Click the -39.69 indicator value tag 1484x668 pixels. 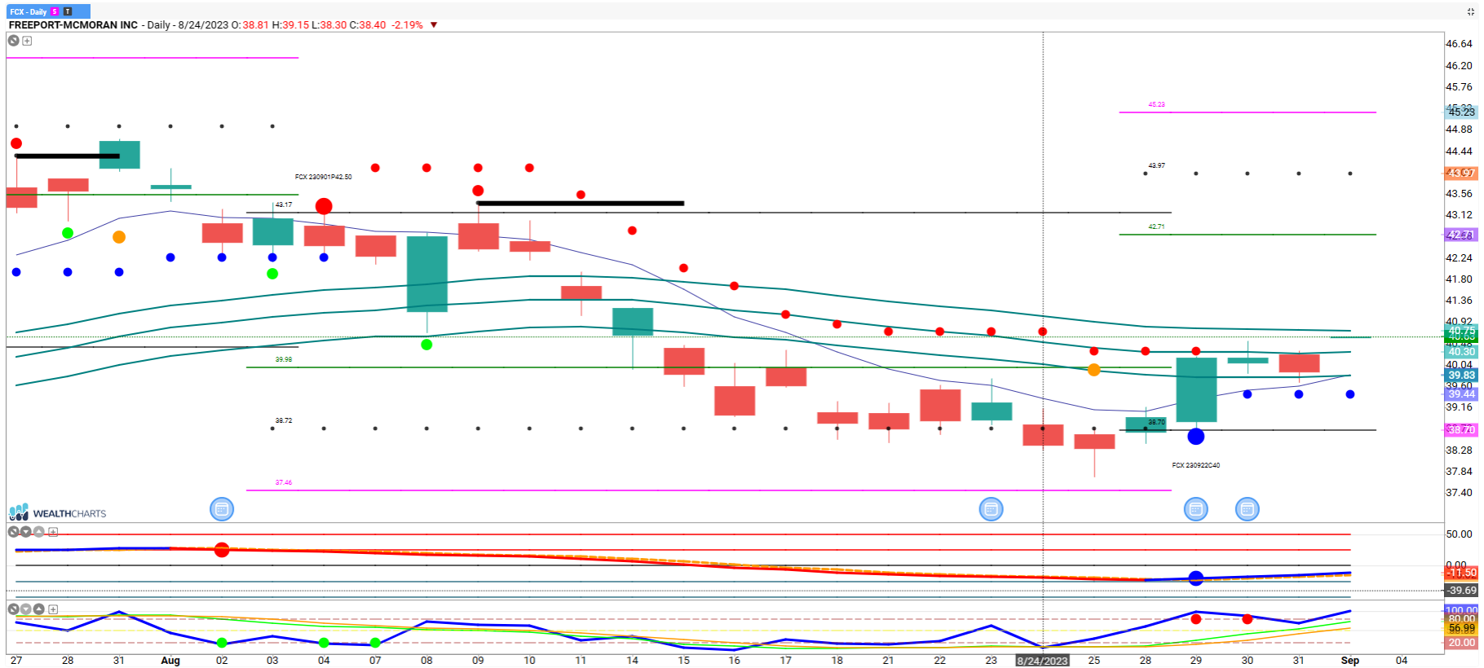coord(1461,591)
